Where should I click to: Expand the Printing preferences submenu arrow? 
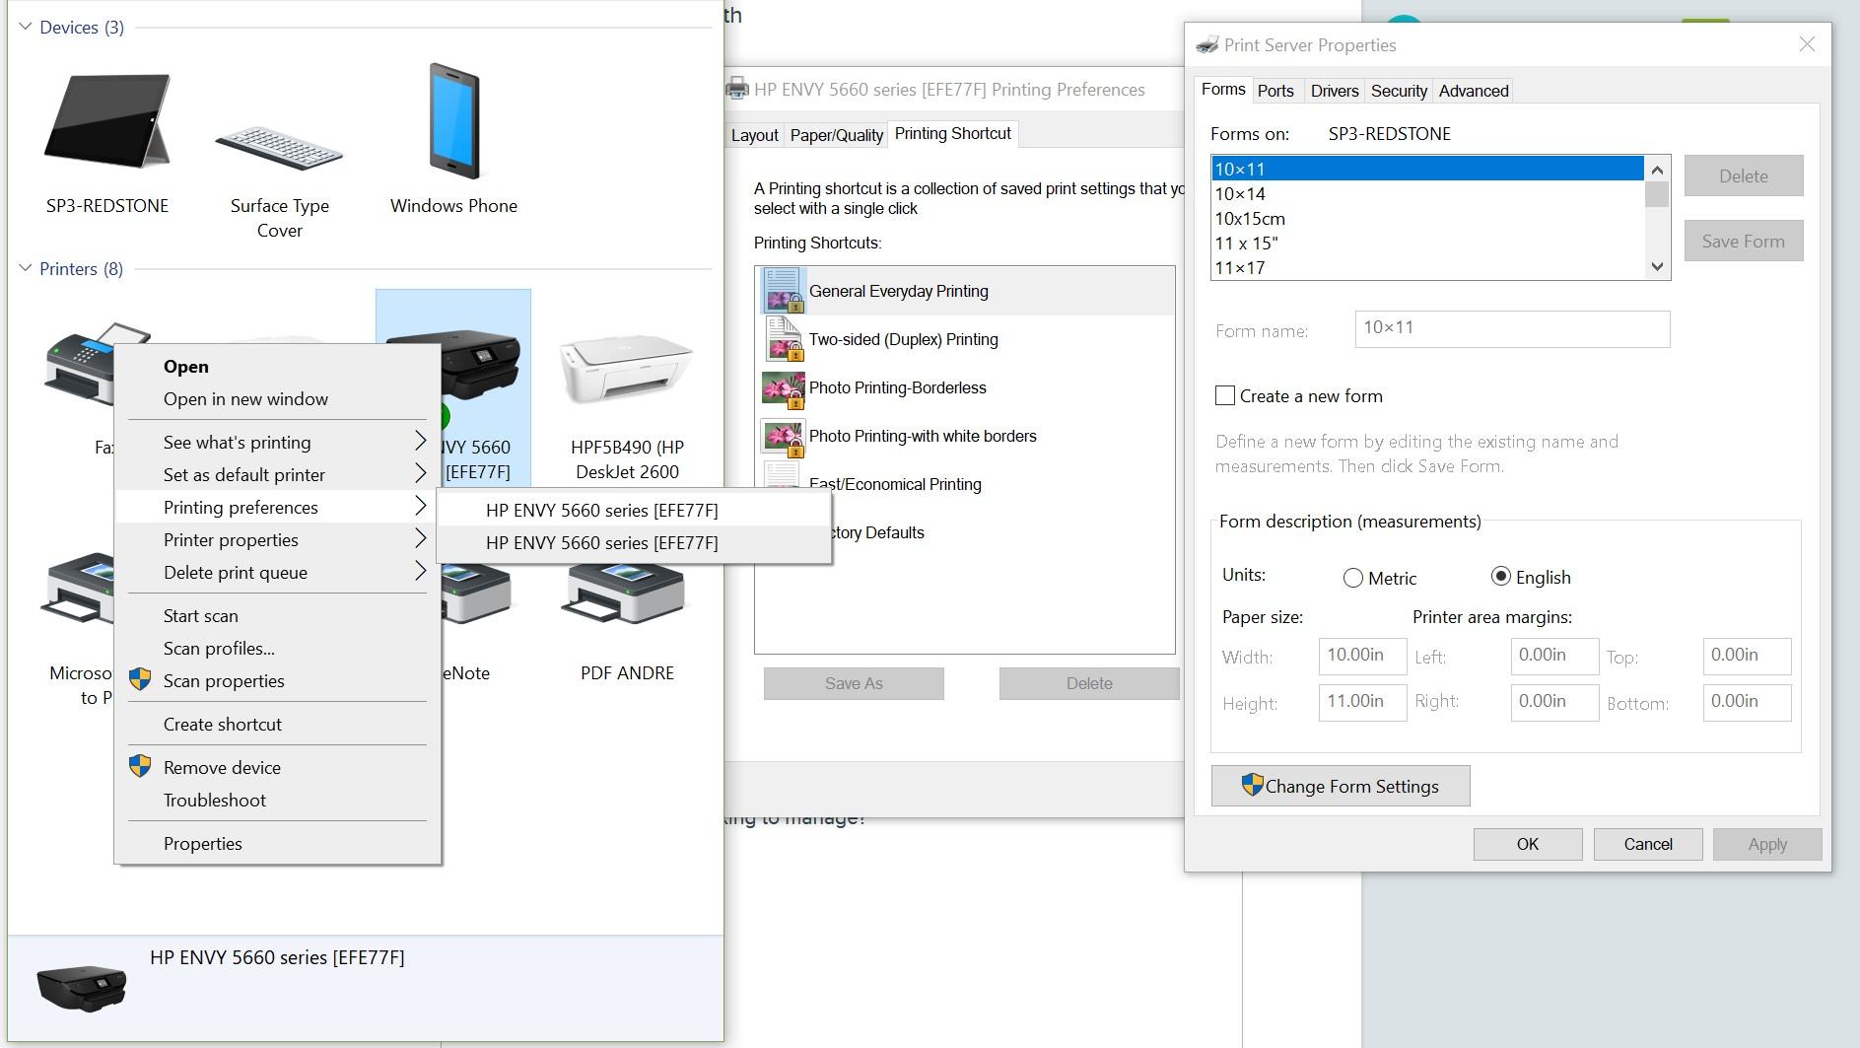coord(420,506)
